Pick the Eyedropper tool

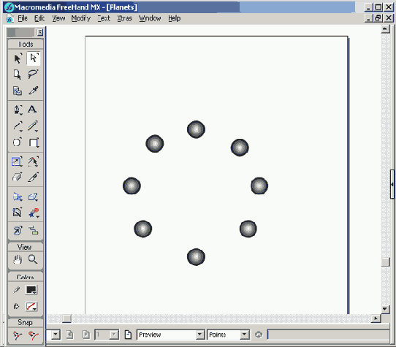click(33, 91)
